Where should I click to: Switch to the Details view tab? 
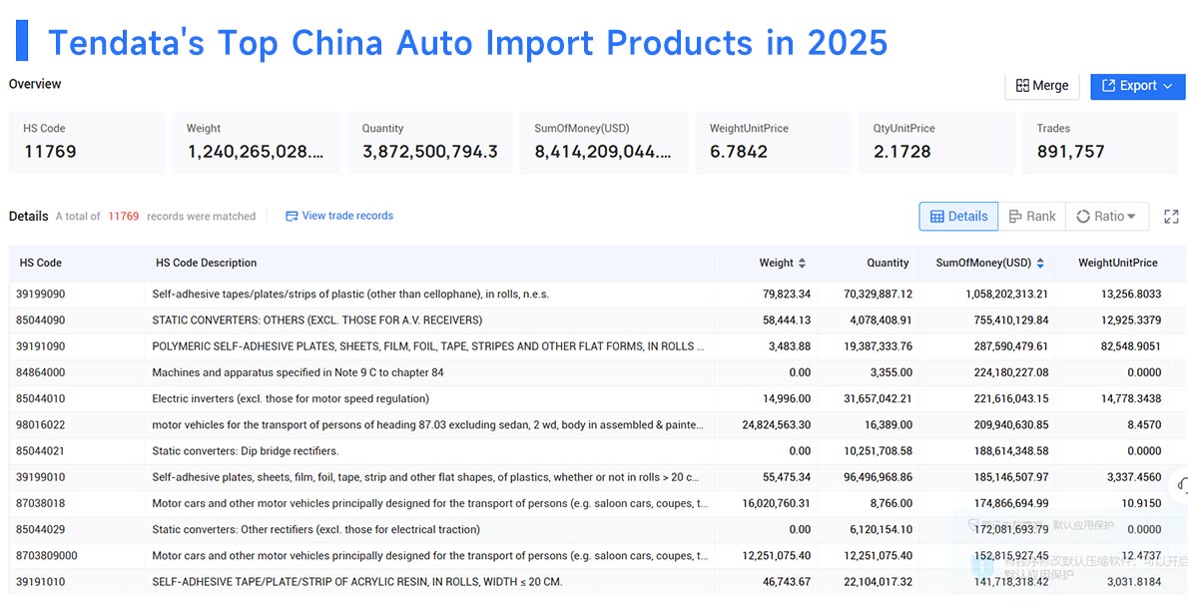[958, 216]
